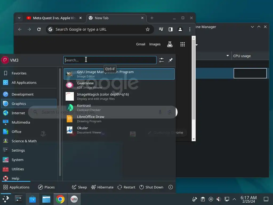Open Dolphin file manager from taskbar
Image resolution: width=273 pixels, height=205 pixels.
(46, 199)
